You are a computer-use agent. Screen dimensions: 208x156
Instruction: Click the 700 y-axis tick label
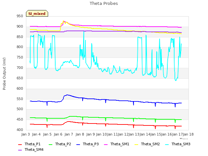pyautogui.click(x=20, y=68)
